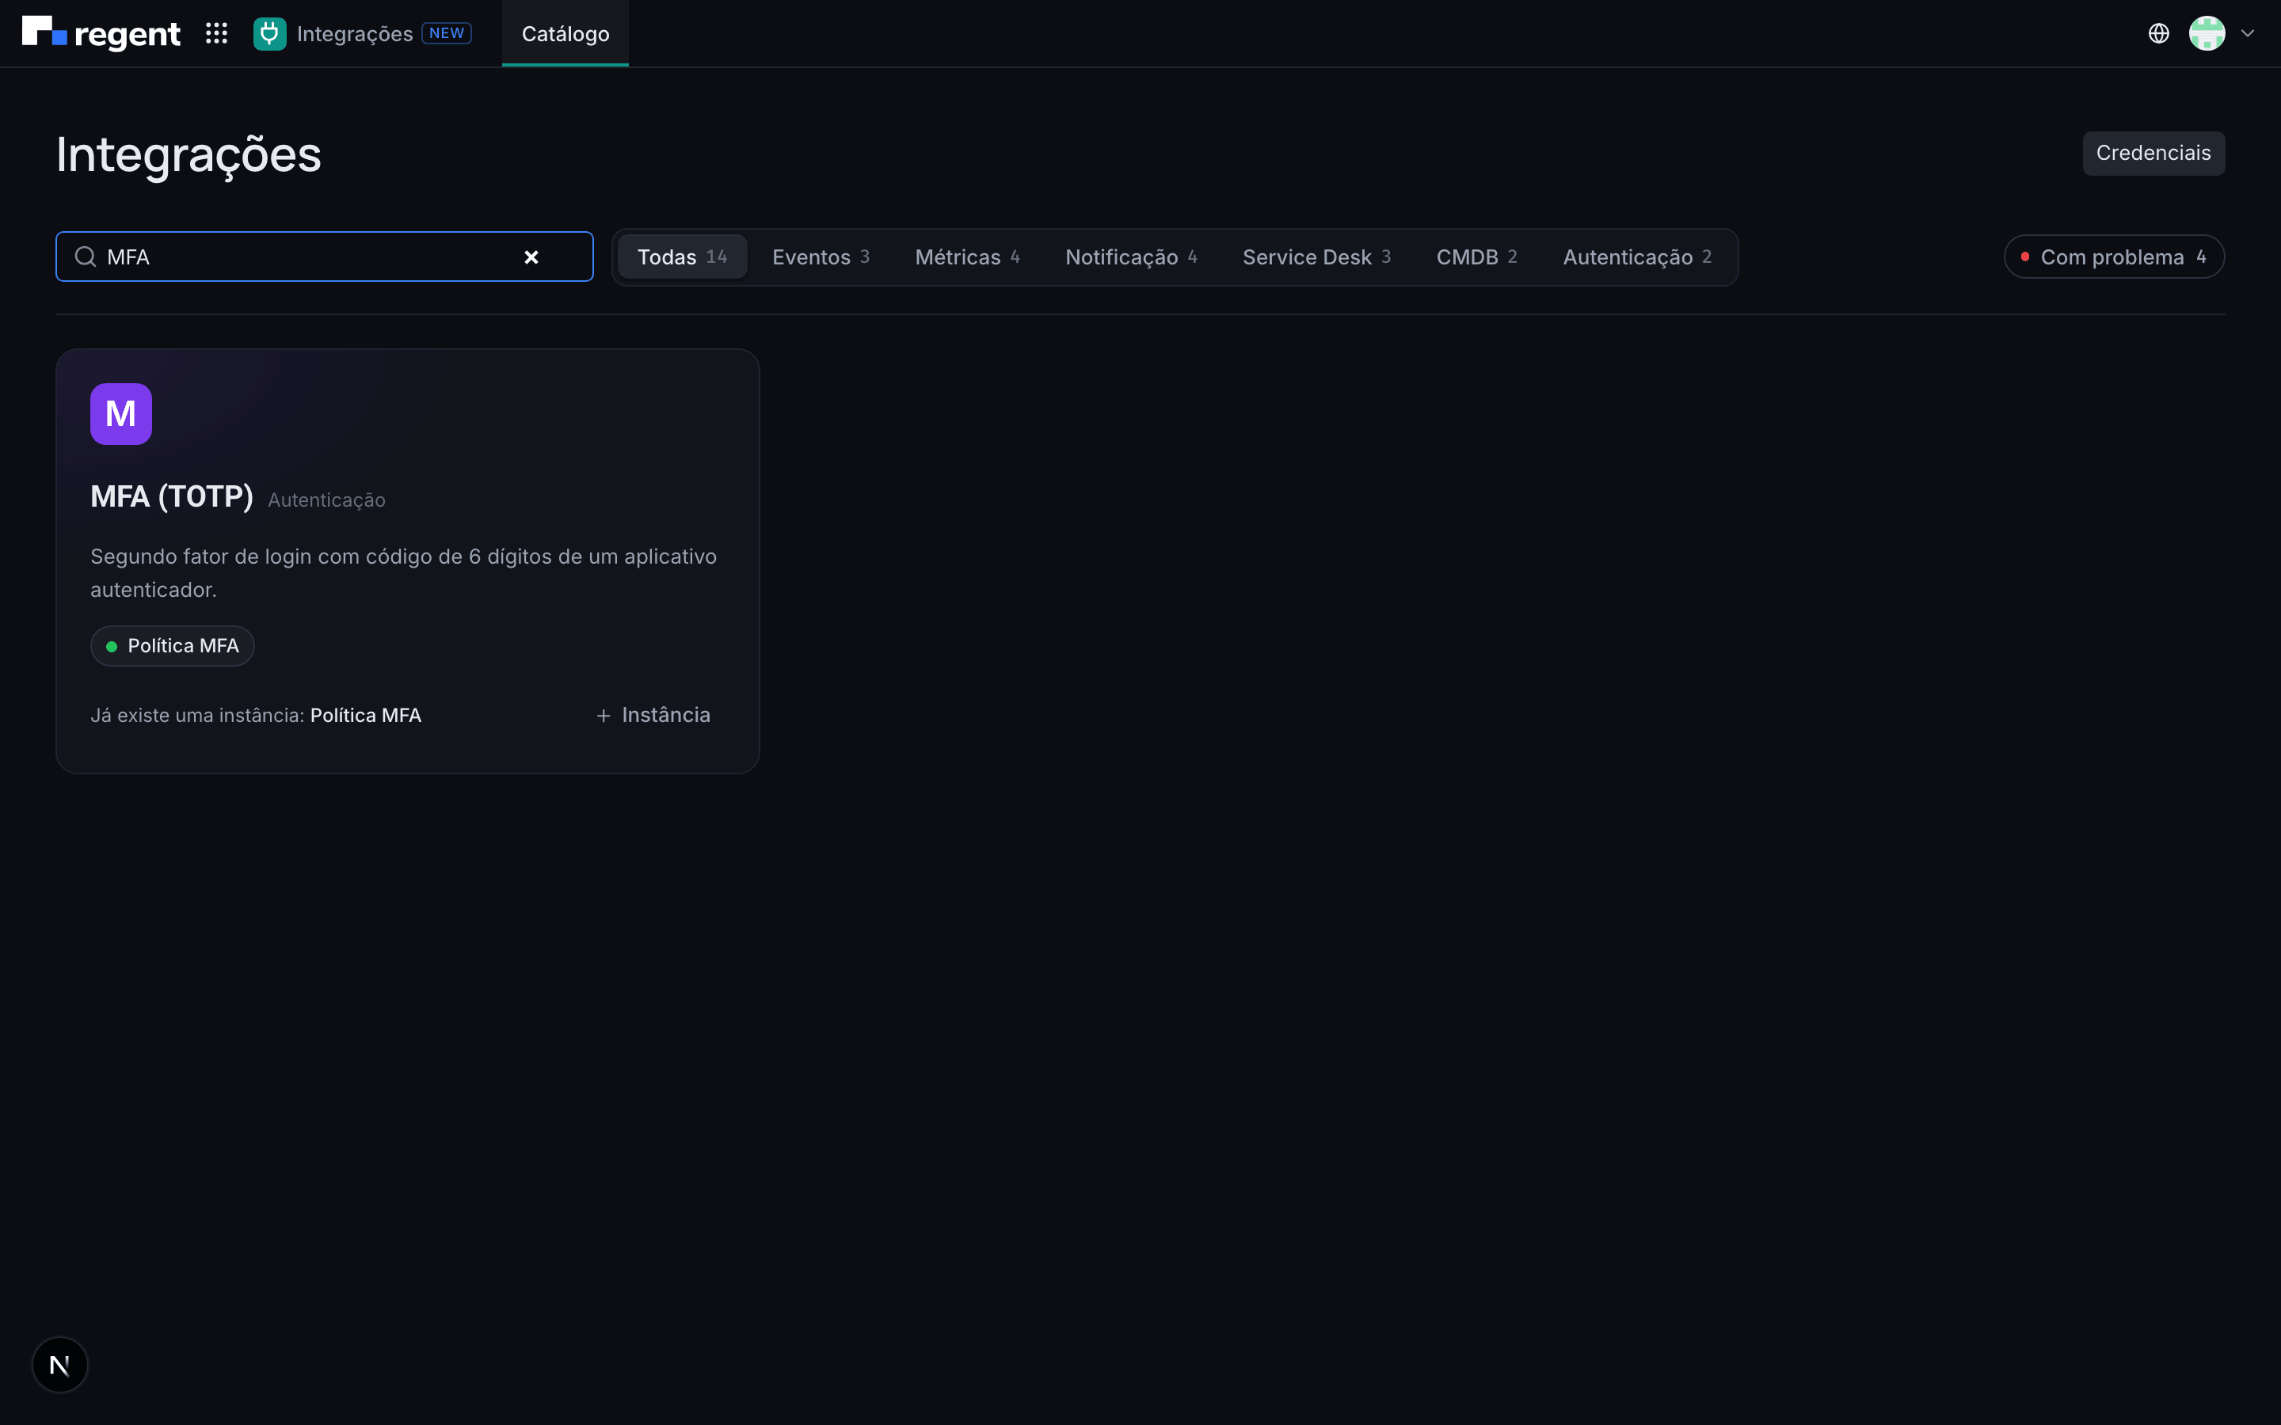Open the Catálogo tab

565,33
